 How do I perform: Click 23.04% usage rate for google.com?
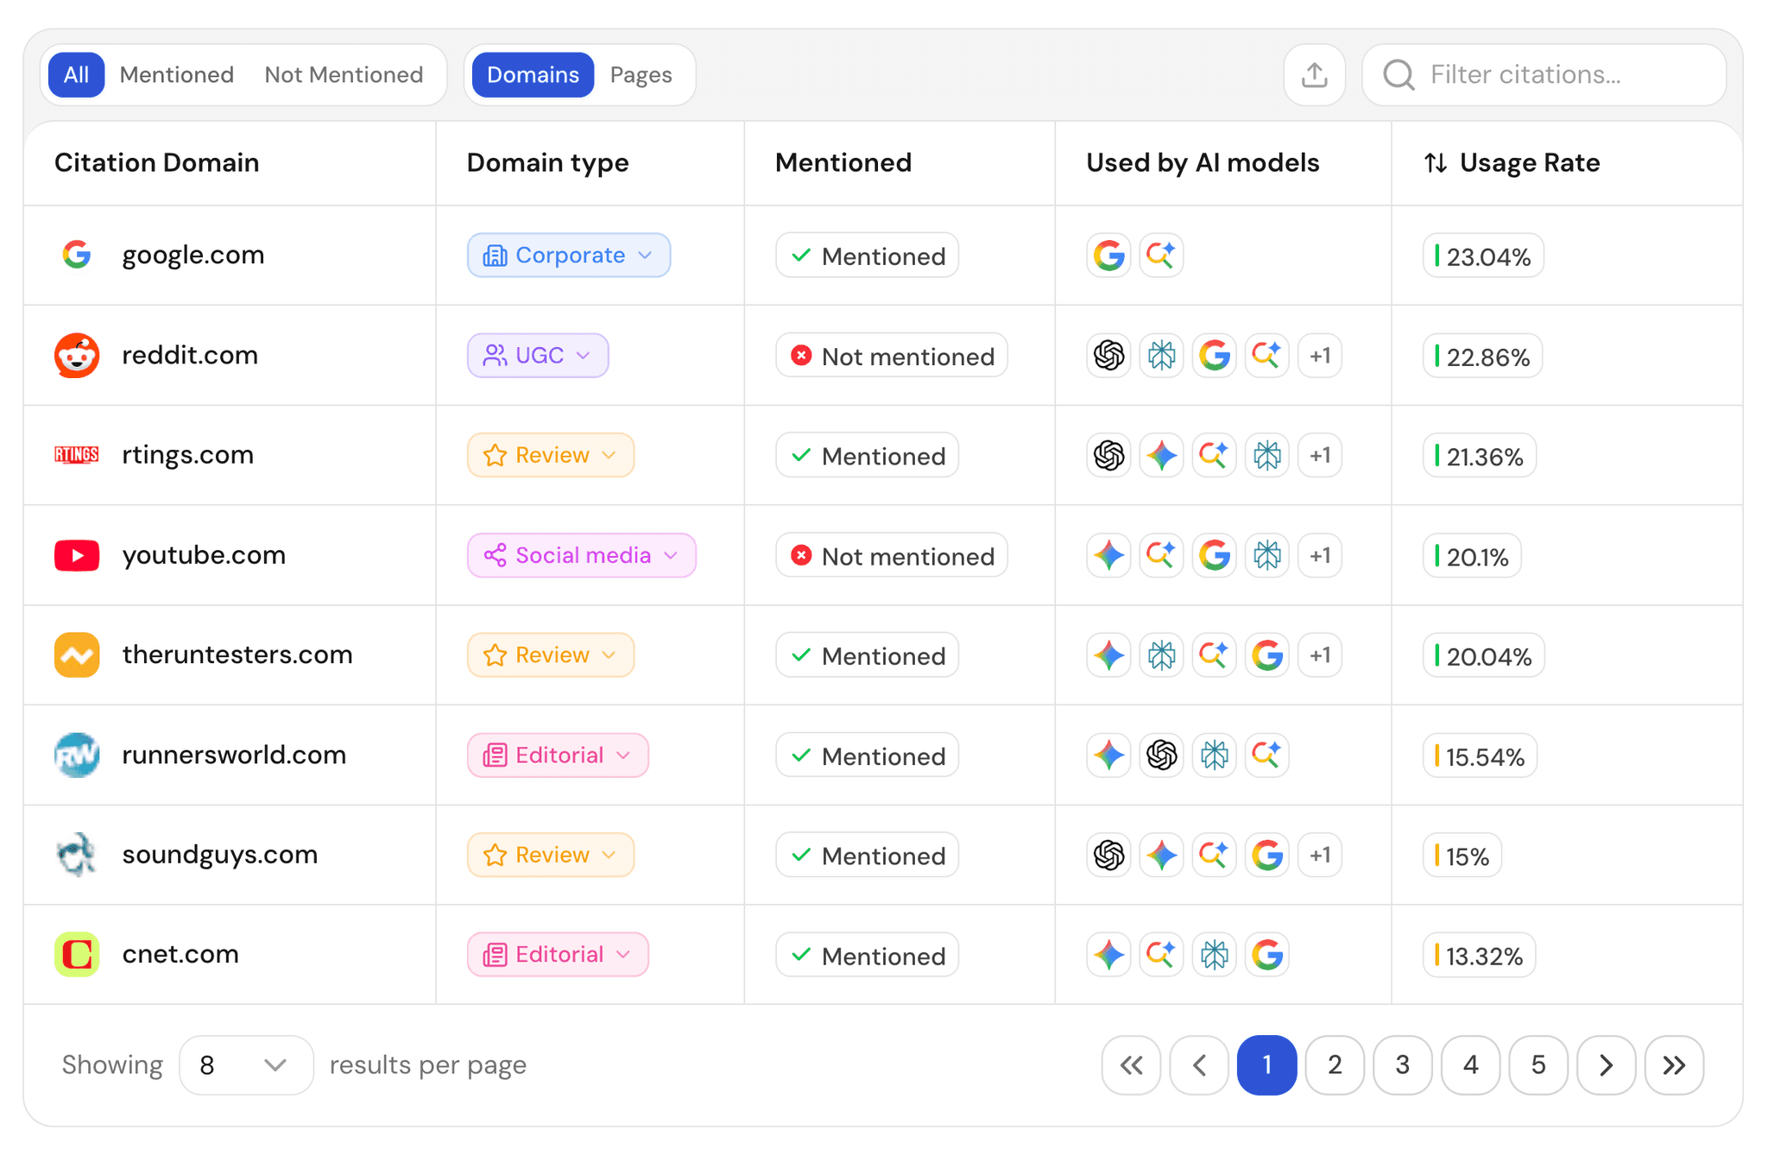click(1483, 256)
